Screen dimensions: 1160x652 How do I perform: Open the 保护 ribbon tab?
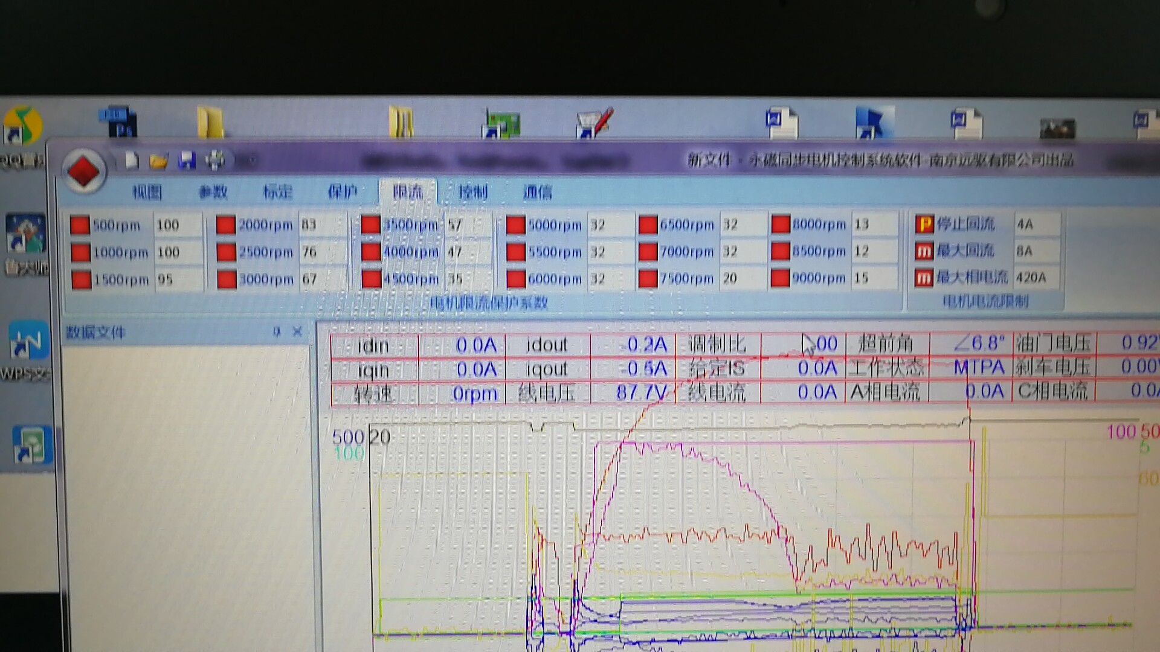click(x=342, y=192)
